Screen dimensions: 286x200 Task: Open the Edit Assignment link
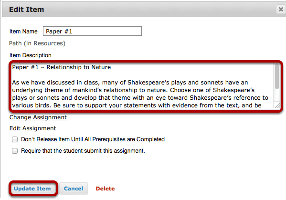tap(32, 128)
